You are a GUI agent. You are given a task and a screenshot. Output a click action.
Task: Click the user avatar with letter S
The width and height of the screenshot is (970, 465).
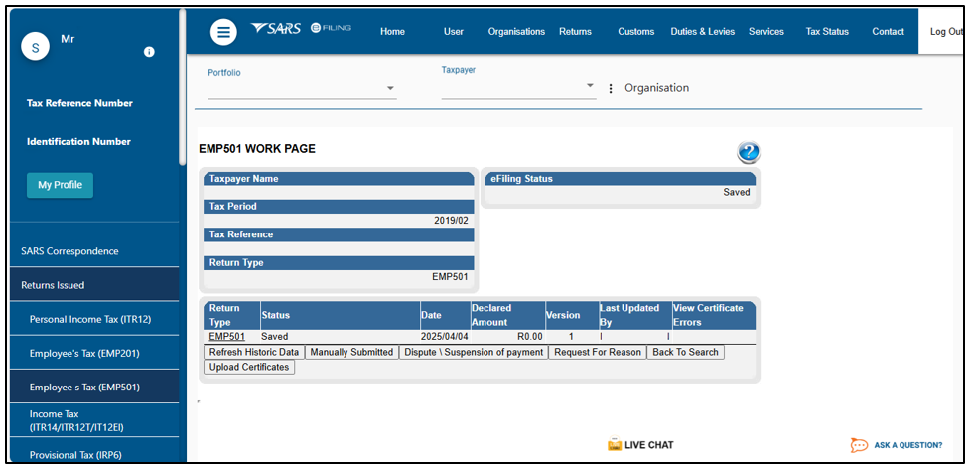pyautogui.click(x=36, y=47)
